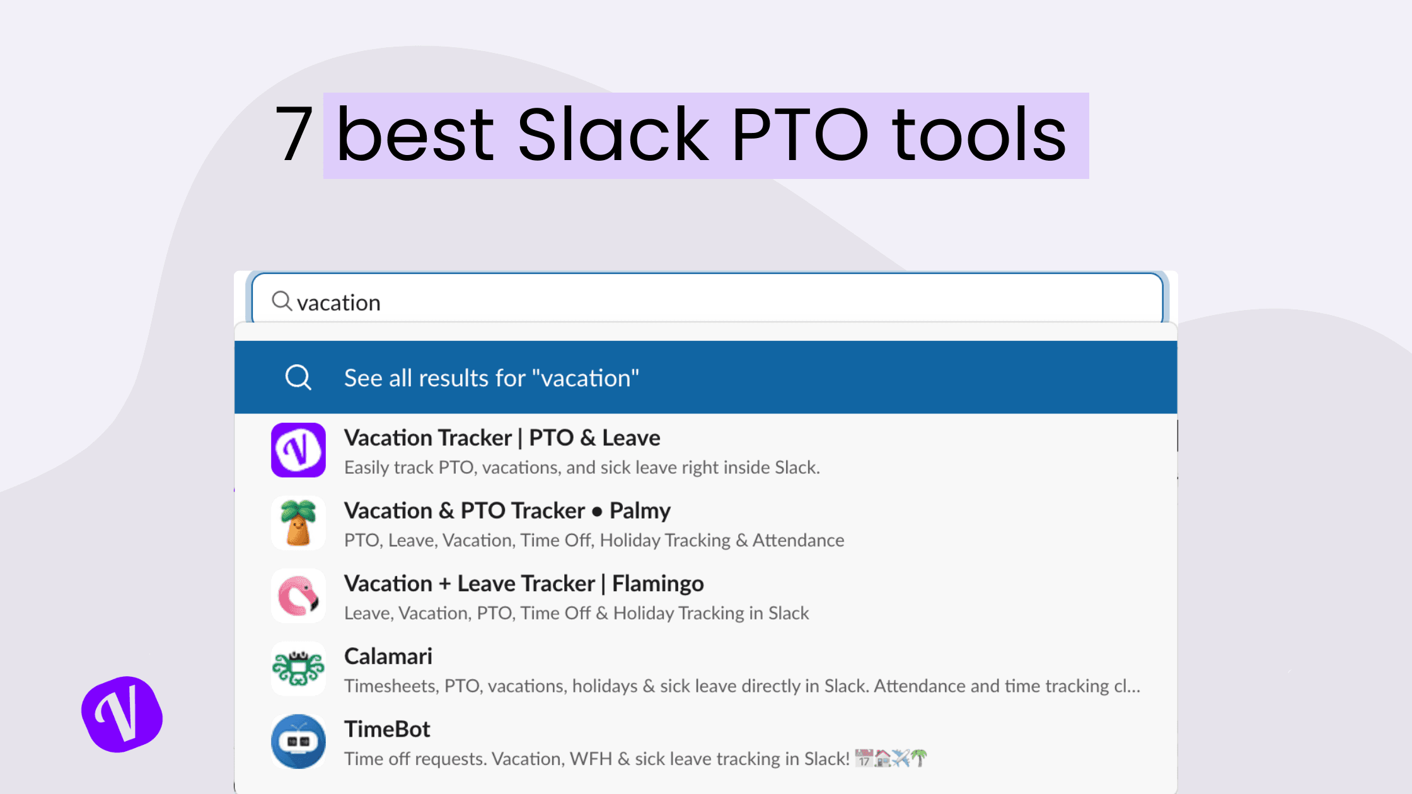
Task: Click the Palmy palm tree app icon
Action: [298, 522]
